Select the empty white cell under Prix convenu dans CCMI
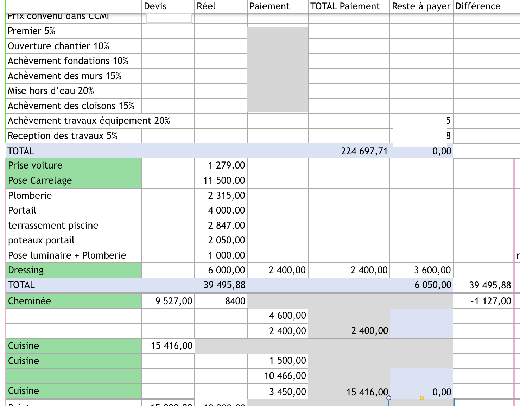This screenshot has width=520, height=406. coord(168,18)
